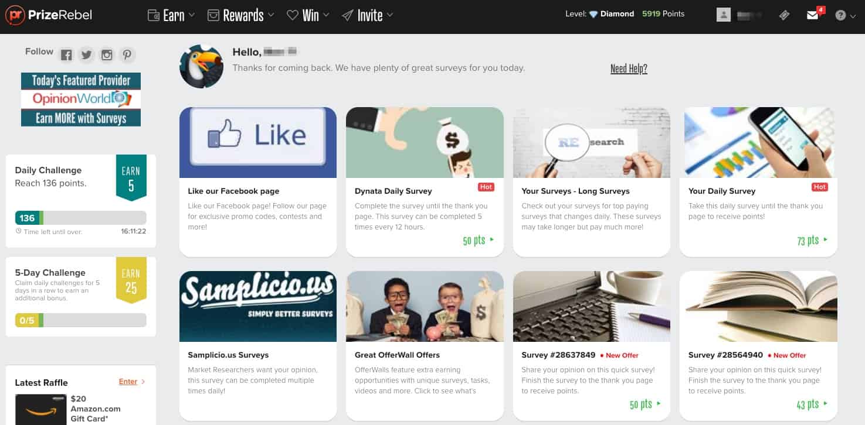Image resolution: width=865 pixels, height=425 pixels.
Task: Click the 5-Day Challenge EARN 25 badge
Action: tap(131, 280)
